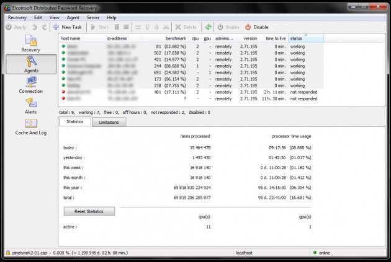This screenshot has width=391, height=262.
Task: Click the undo arrow in the toolbar
Action: pyautogui.click(x=35, y=27)
